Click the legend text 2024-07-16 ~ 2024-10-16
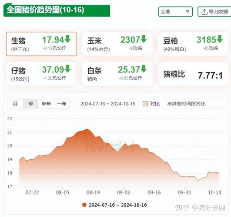231x217 pixels. tap(118, 205)
